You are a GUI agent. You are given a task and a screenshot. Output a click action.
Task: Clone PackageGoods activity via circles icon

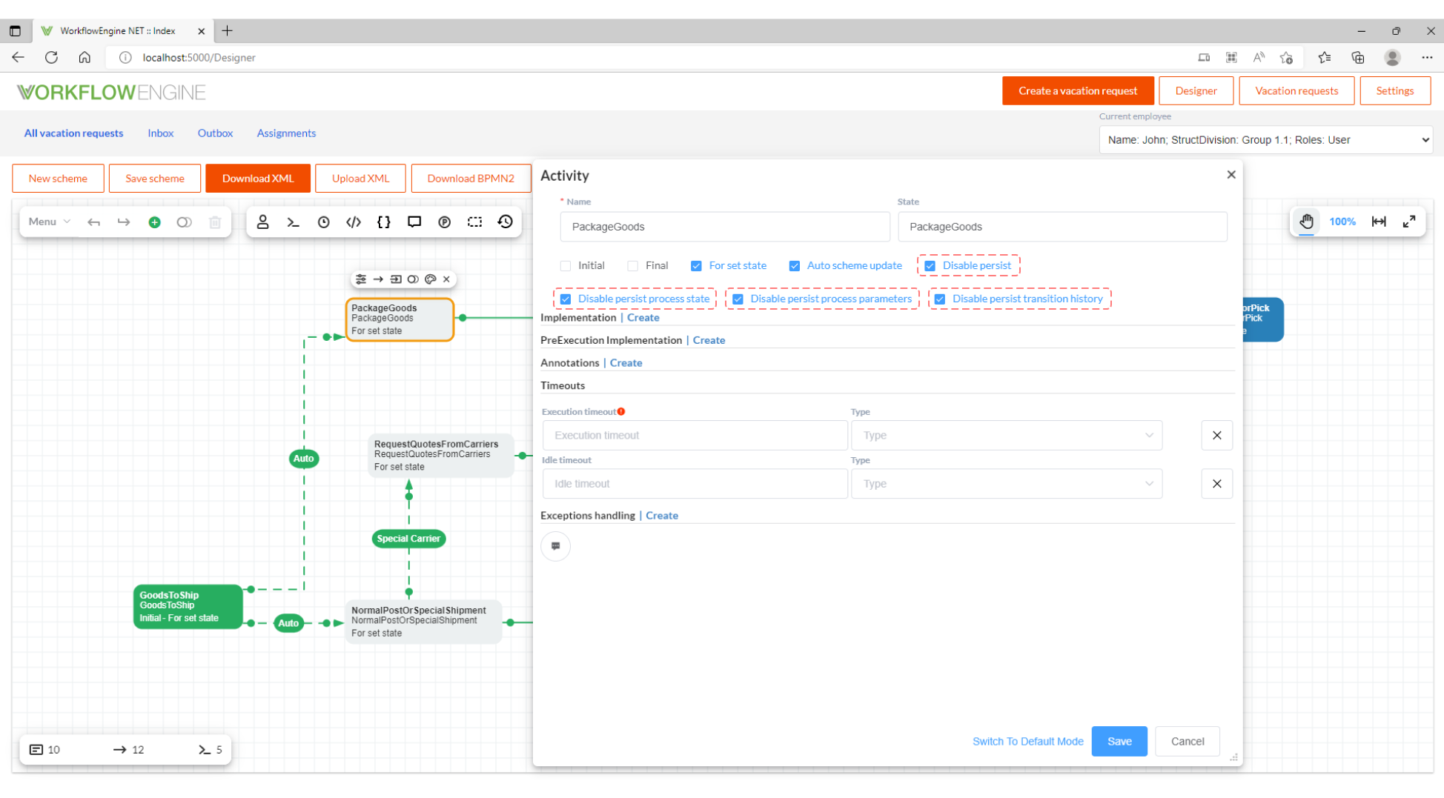coord(413,279)
